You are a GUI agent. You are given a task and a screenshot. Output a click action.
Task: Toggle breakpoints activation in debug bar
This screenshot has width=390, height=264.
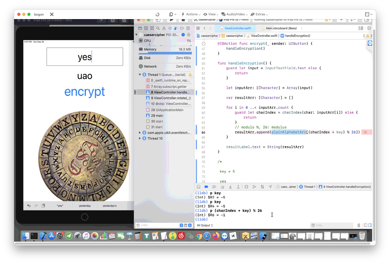coord(206,187)
